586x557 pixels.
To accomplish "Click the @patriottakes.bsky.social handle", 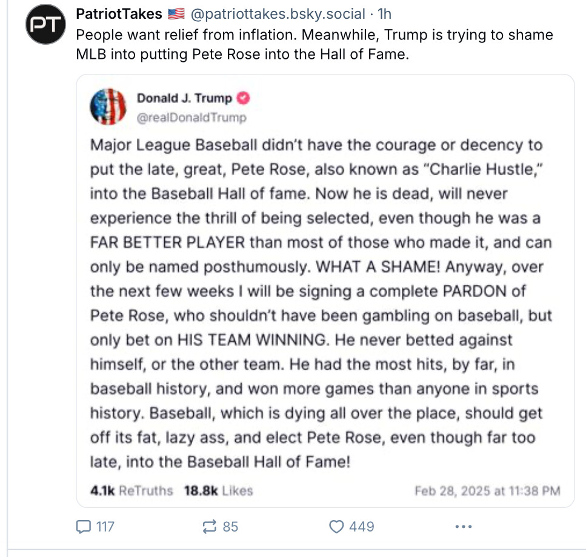I will point(278,14).
